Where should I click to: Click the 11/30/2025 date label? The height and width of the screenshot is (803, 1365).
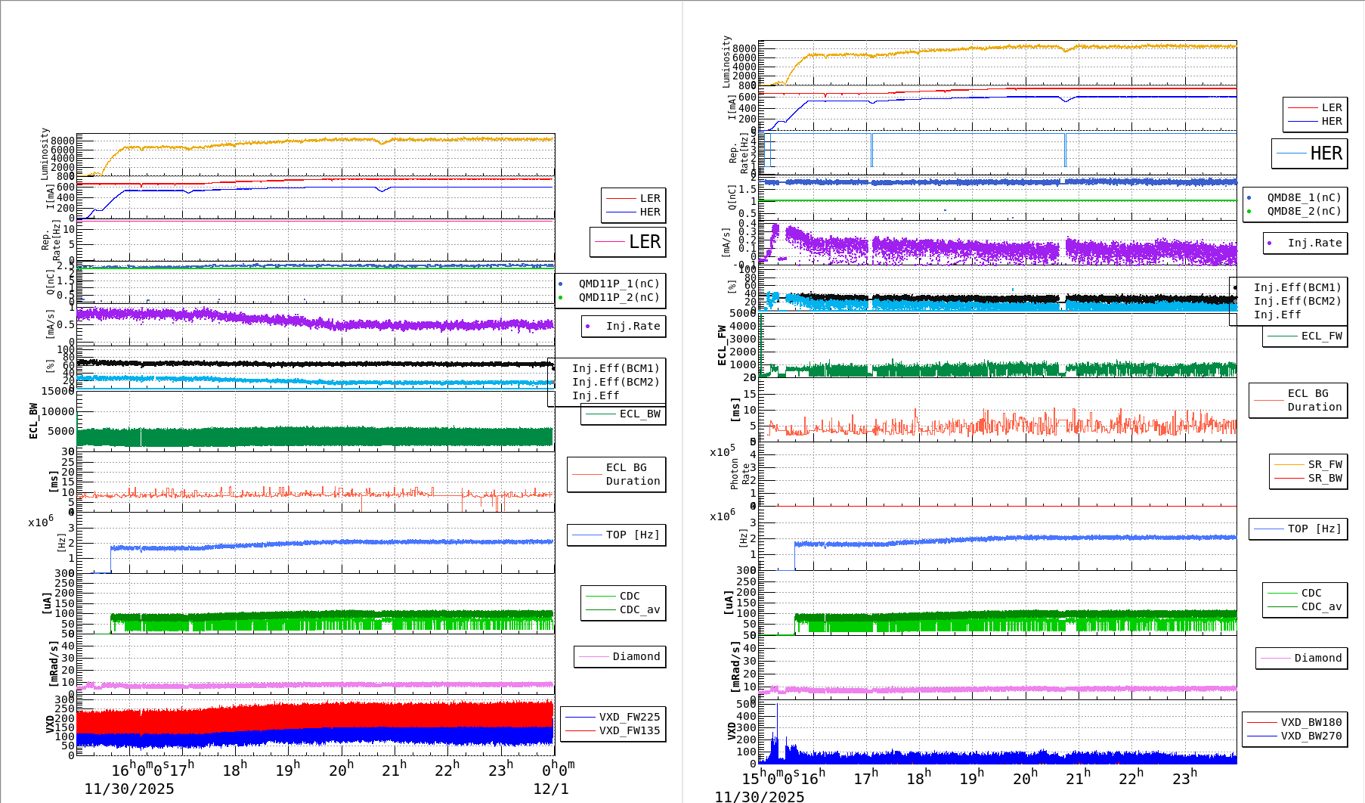pyautogui.click(x=128, y=789)
